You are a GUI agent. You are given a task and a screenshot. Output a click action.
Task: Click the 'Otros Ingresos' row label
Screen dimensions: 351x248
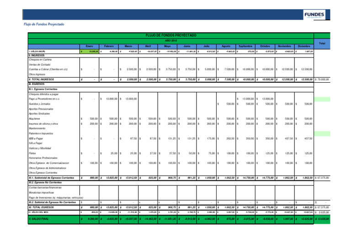37,74
